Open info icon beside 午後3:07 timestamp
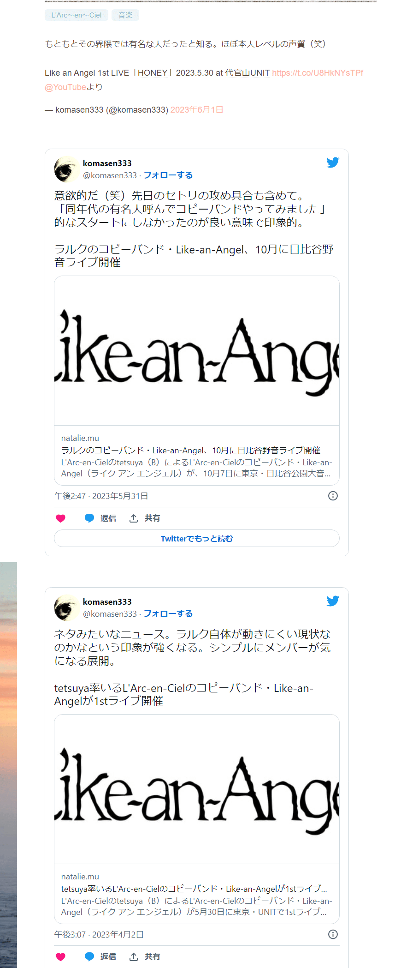Screen dimensions: 395x968 333,934
